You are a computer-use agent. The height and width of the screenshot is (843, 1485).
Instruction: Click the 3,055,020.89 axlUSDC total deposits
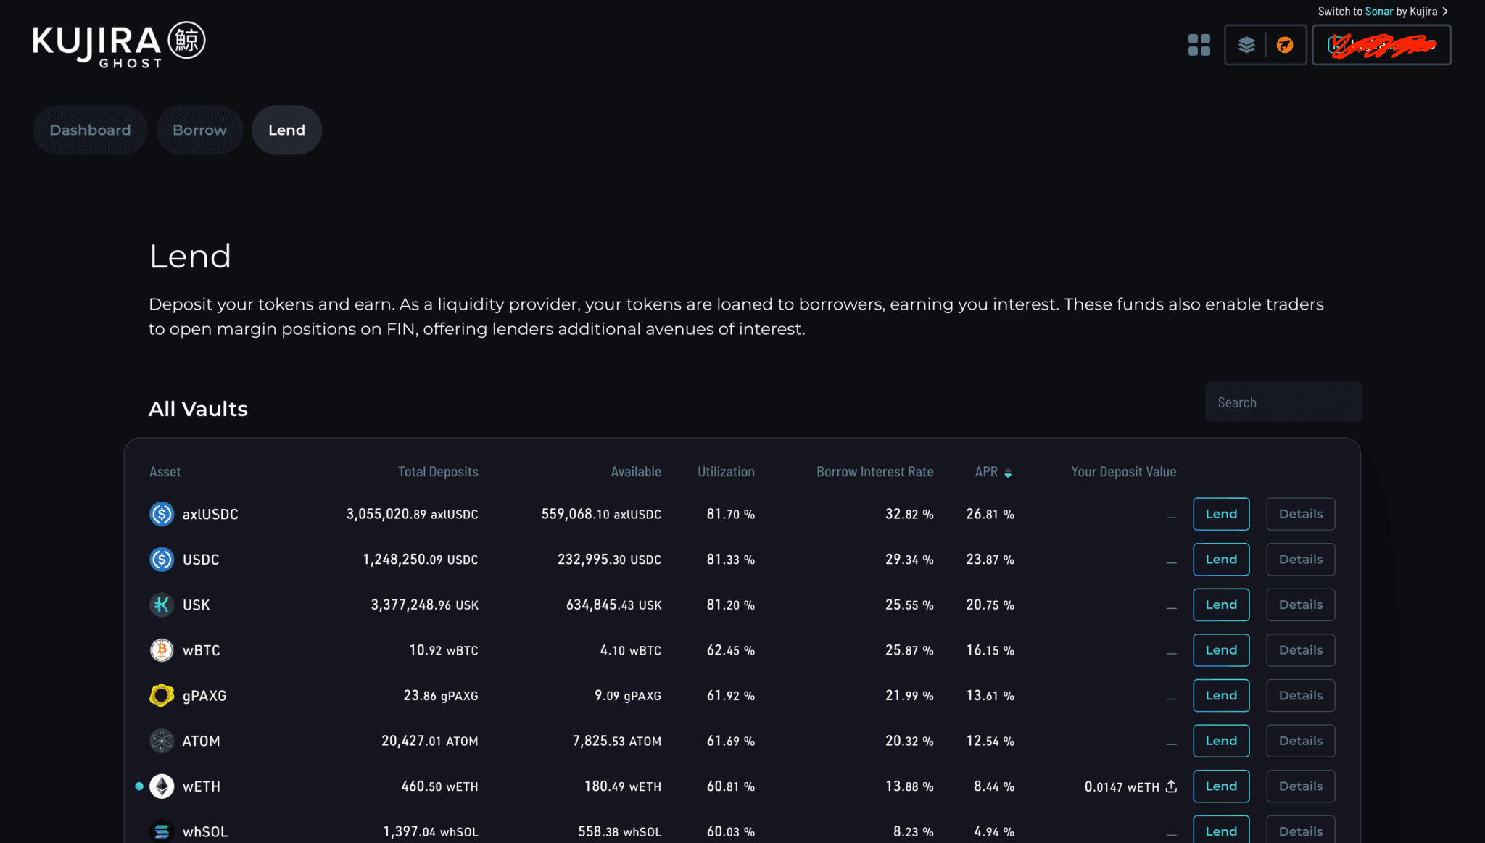[x=412, y=514]
